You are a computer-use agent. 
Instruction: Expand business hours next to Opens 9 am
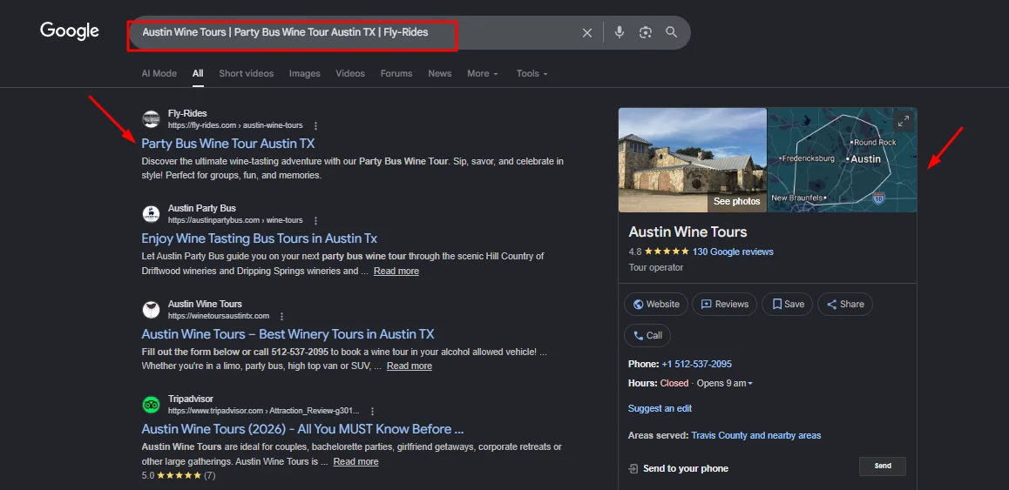750,384
